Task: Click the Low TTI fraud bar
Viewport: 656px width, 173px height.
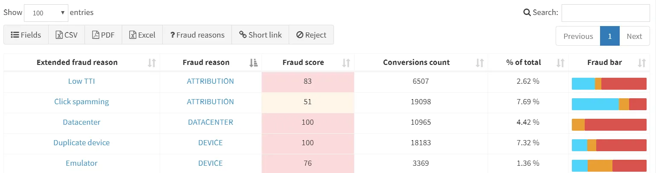Action: [x=609, y=84]
